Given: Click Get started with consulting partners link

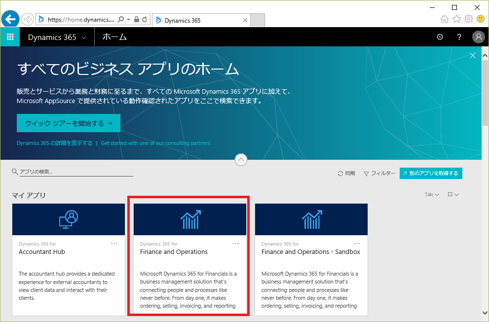Looking at the screenshot, I should [155, 143].
